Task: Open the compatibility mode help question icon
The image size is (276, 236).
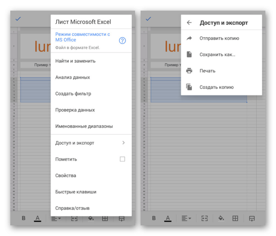Action: point(122,40)
